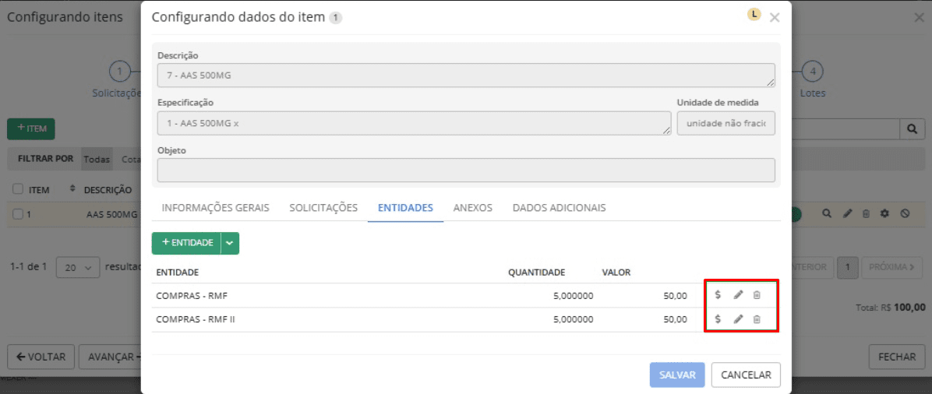Click the COMPRAS - RMF II entity name
The height and width of the screenshot is (394, 932).
pos(196,319)
